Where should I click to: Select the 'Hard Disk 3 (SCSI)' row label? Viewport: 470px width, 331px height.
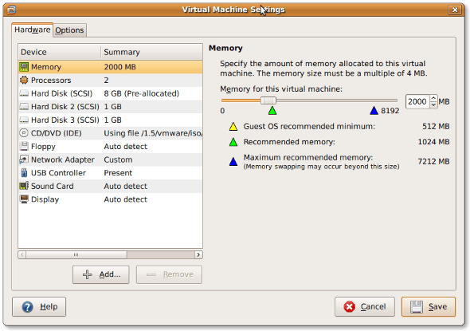(65, 120)
